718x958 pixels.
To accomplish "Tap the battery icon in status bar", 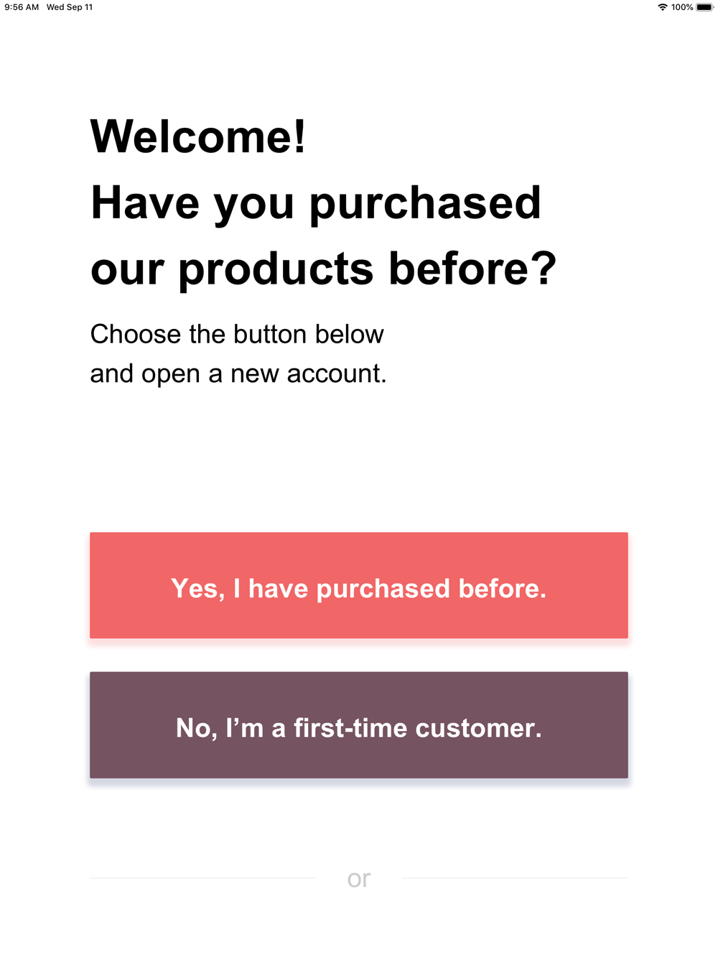I will tap(704, 7).
